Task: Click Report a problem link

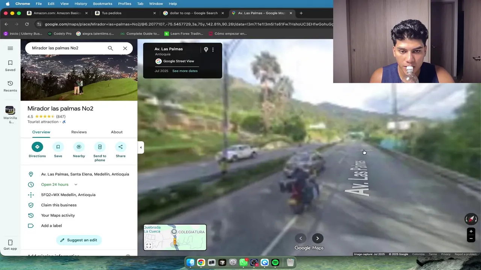Action: (466, 254)
